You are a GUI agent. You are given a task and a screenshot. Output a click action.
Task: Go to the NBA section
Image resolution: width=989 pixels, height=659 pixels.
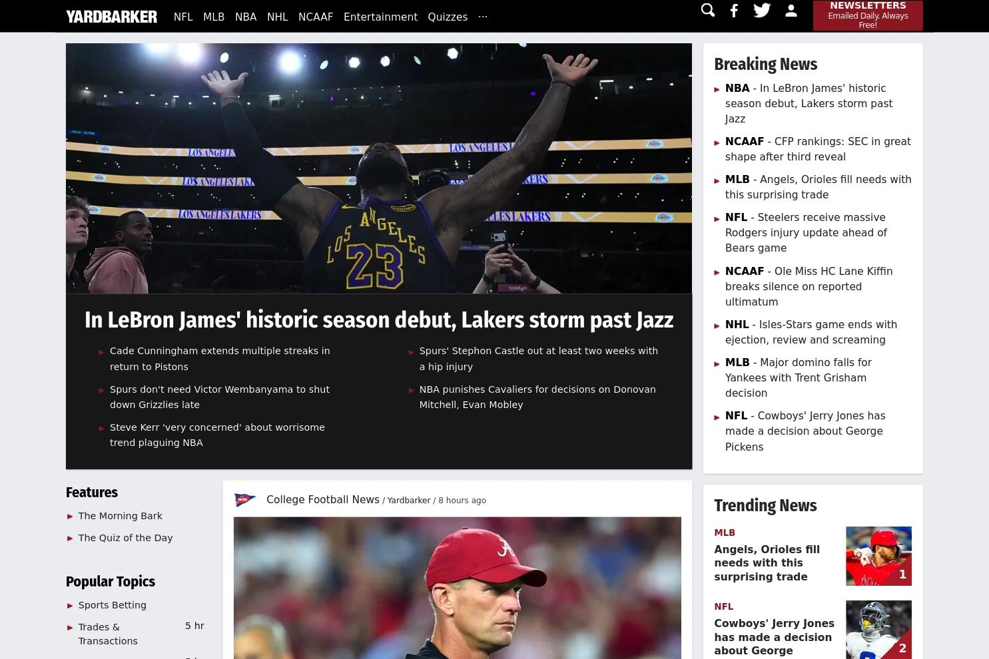246,17
